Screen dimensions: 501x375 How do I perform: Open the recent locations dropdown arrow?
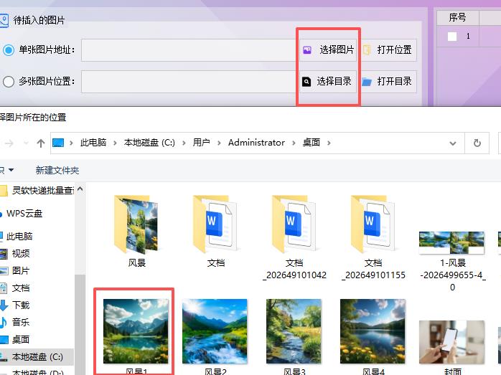(x=25, y=143)
